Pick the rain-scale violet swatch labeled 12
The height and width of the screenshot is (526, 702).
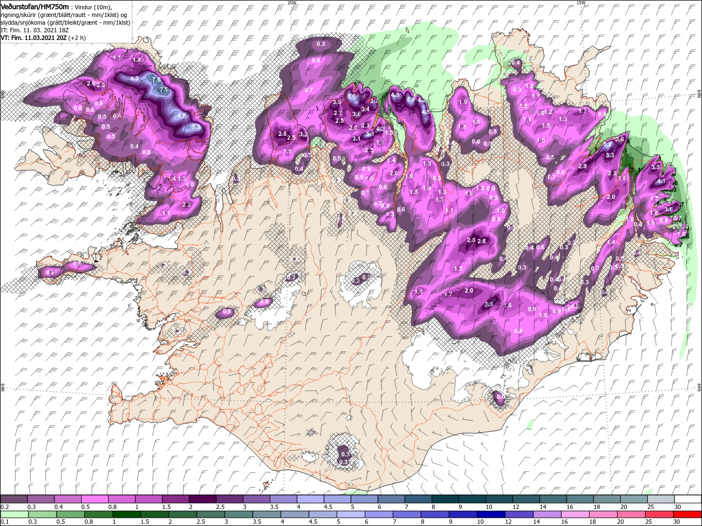pos(519,514)
